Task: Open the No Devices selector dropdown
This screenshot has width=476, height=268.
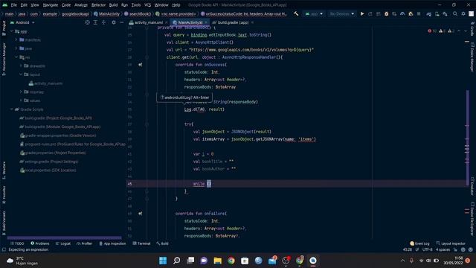Action: (x=342, y=13)
